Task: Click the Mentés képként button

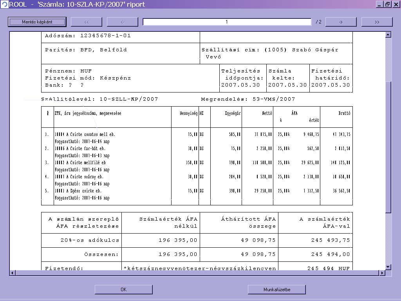Action: coord(37,22)
